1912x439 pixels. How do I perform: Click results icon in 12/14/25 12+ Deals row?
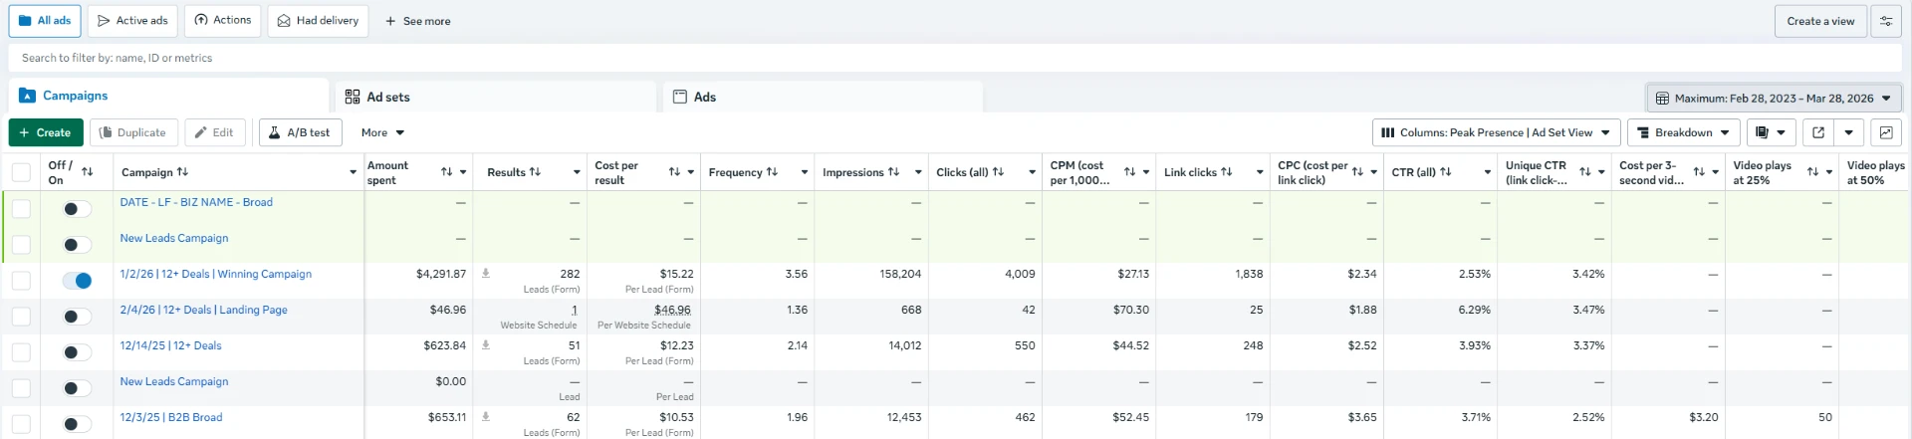tap(486, 344)
